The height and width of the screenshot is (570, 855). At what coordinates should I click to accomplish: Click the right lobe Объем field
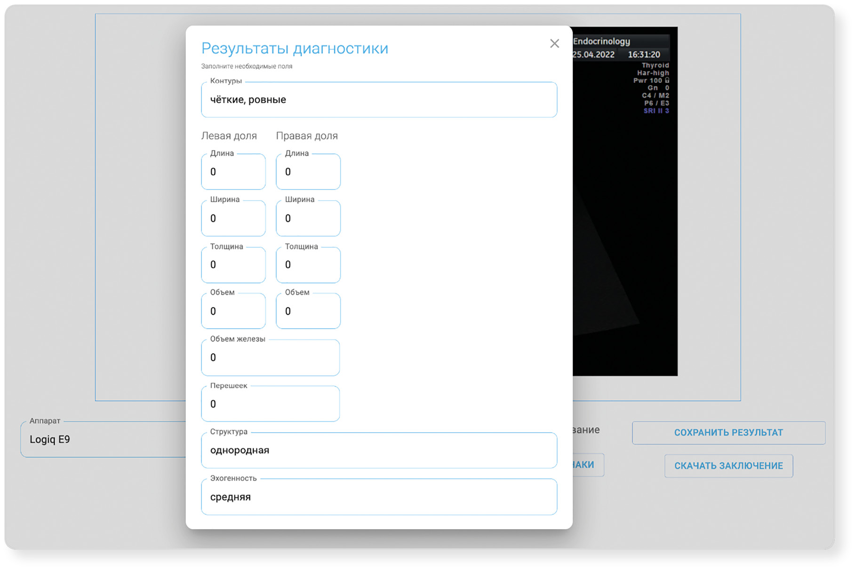308,311
